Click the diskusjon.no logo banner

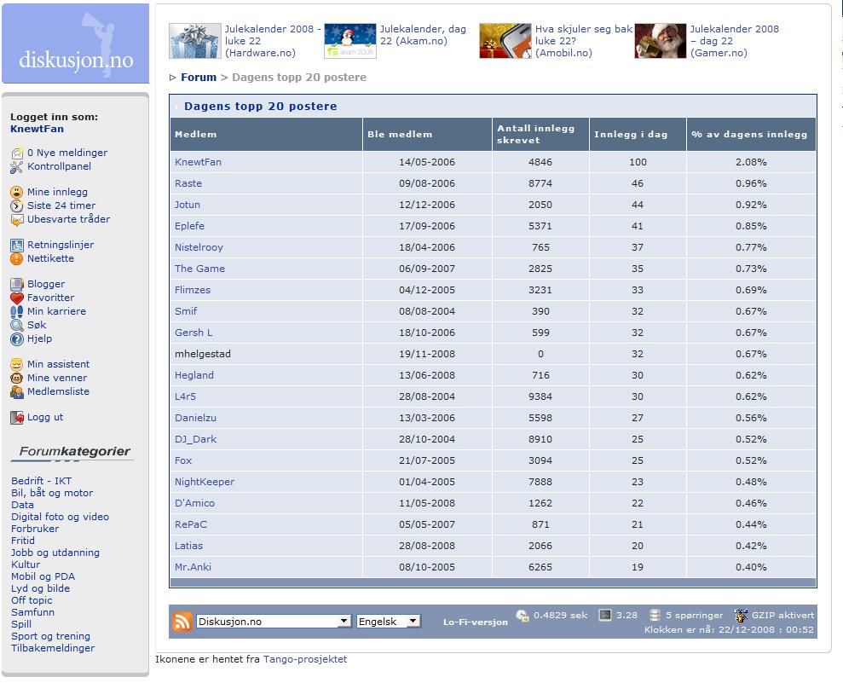pyautogui.click(x=76, y=43)
